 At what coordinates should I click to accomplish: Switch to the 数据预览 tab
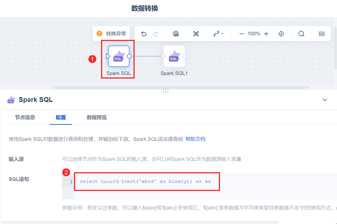[x=97, y=117]
